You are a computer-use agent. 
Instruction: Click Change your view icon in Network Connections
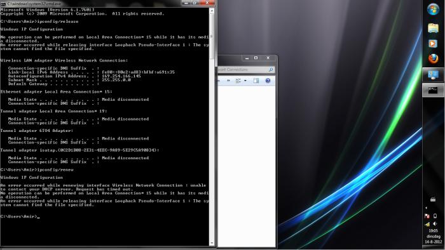(238, 81)
